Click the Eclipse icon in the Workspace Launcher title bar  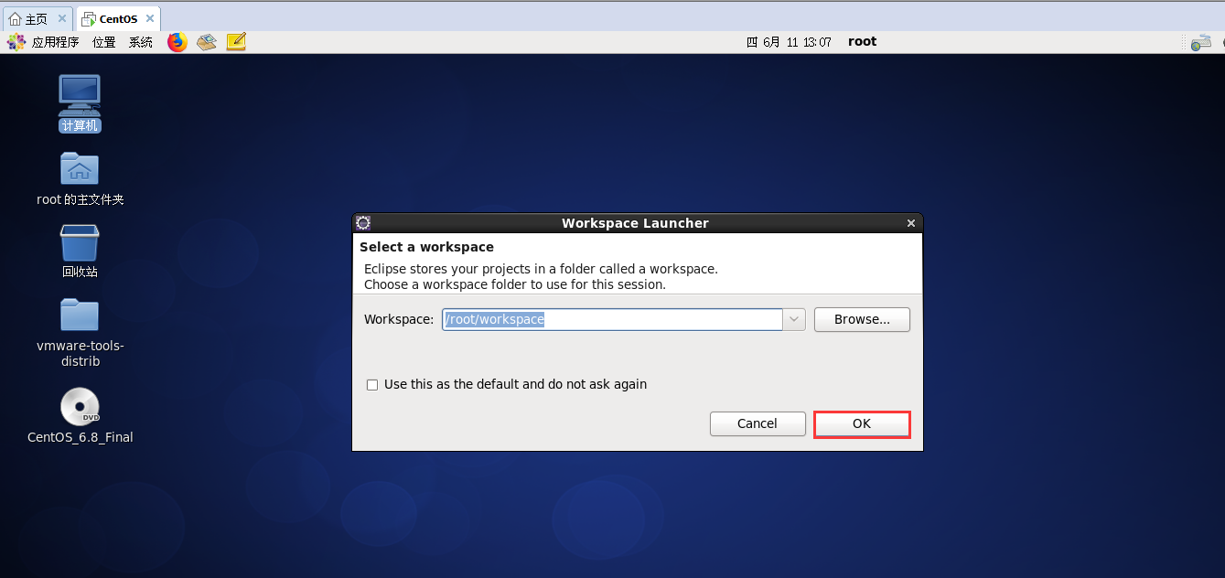pyautogui.click(x=363, y=223)
